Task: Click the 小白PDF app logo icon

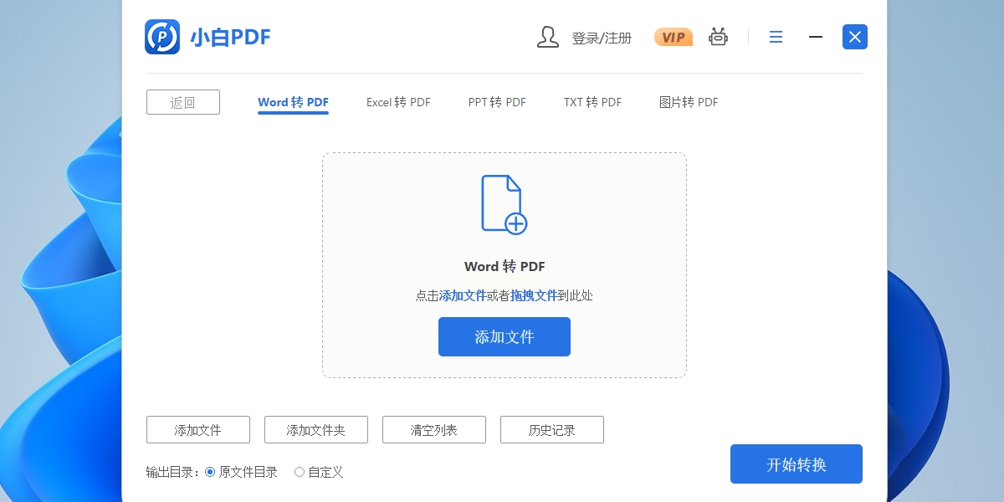Action: click(162, 37)
